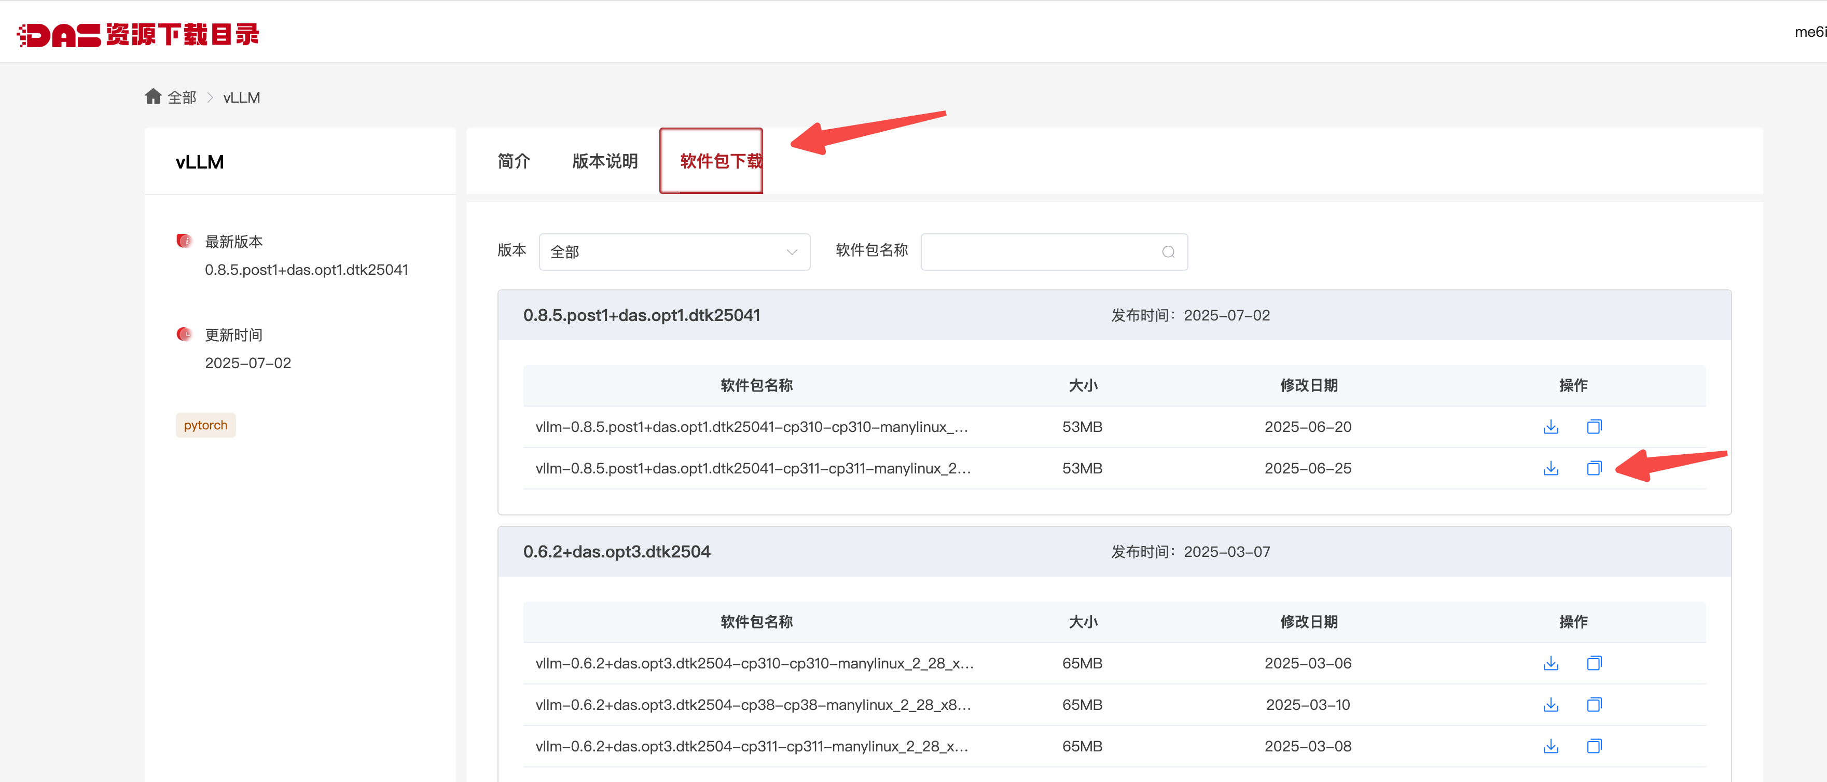
Task: Click the 发布时间 2025-07-02 label
Action: coord(1190,315)
